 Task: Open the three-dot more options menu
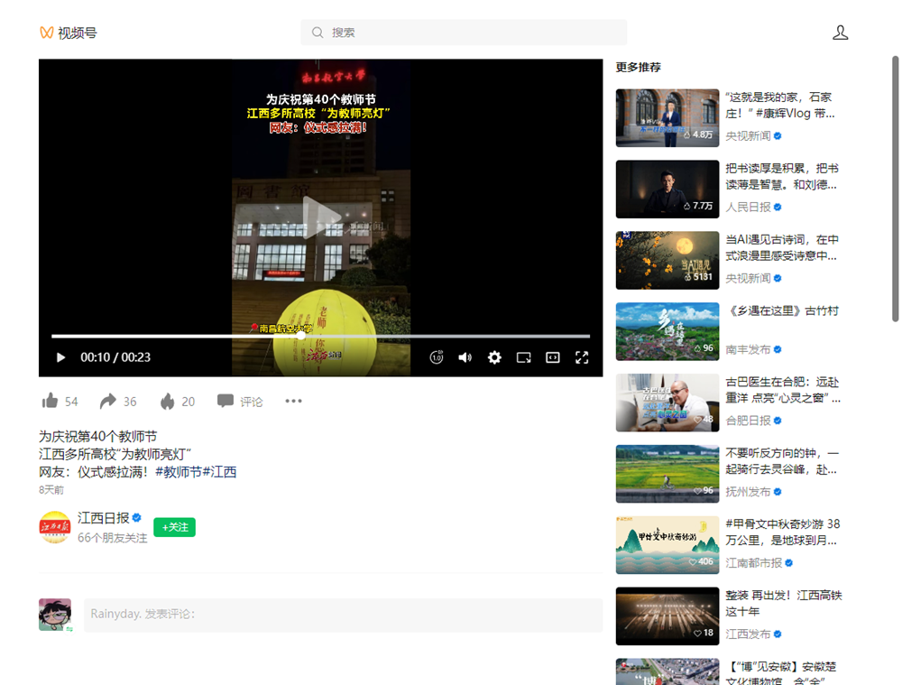pos(293,401)
